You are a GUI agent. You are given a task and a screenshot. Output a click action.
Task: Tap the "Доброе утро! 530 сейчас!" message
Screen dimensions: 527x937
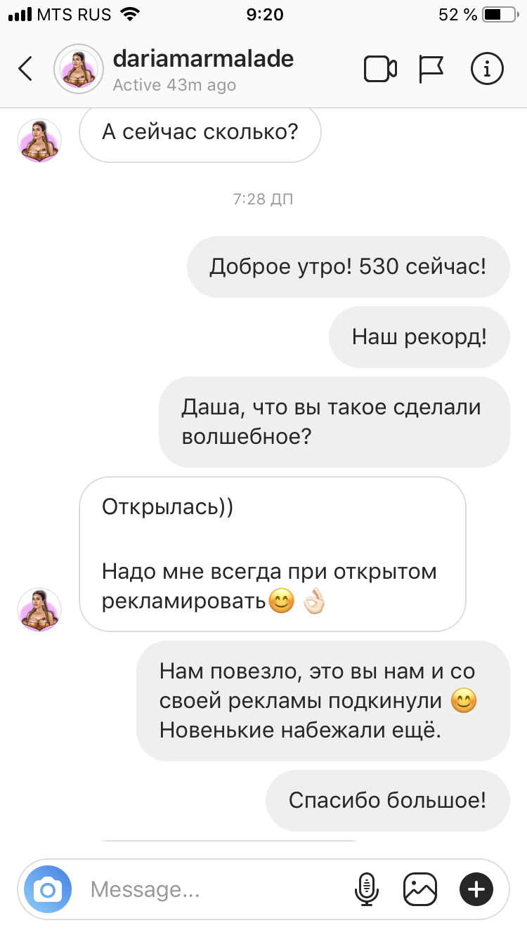pyautogui.click(x=348, y=266)
